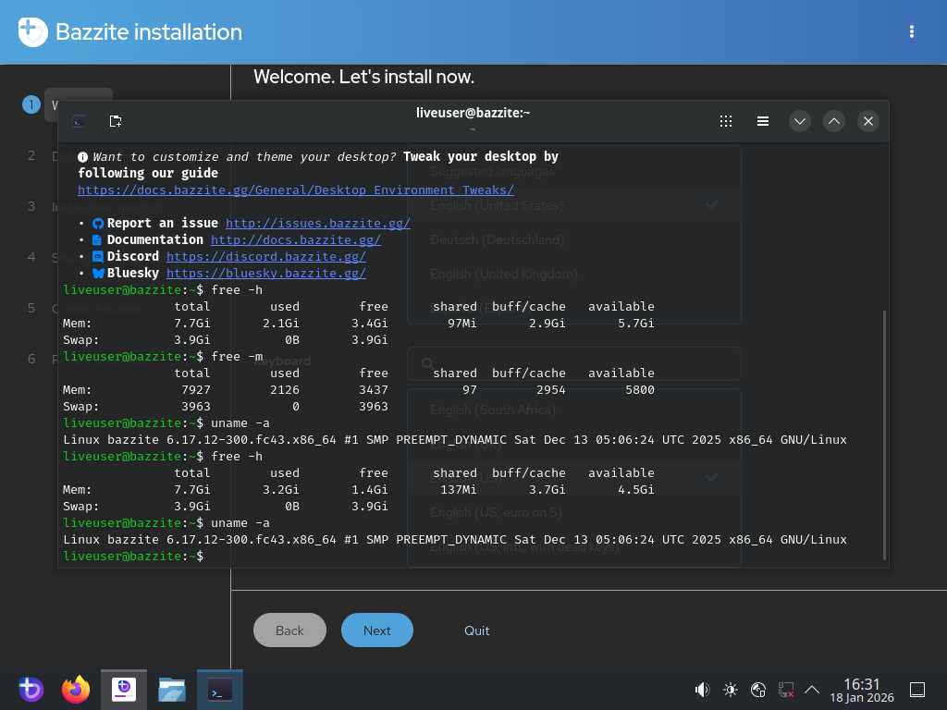Click the Discord icon in terminal

tap(98, 257)
